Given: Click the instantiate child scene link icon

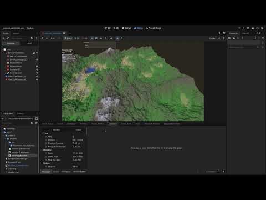Looking at the screenshot, I should tap(8, 38).
